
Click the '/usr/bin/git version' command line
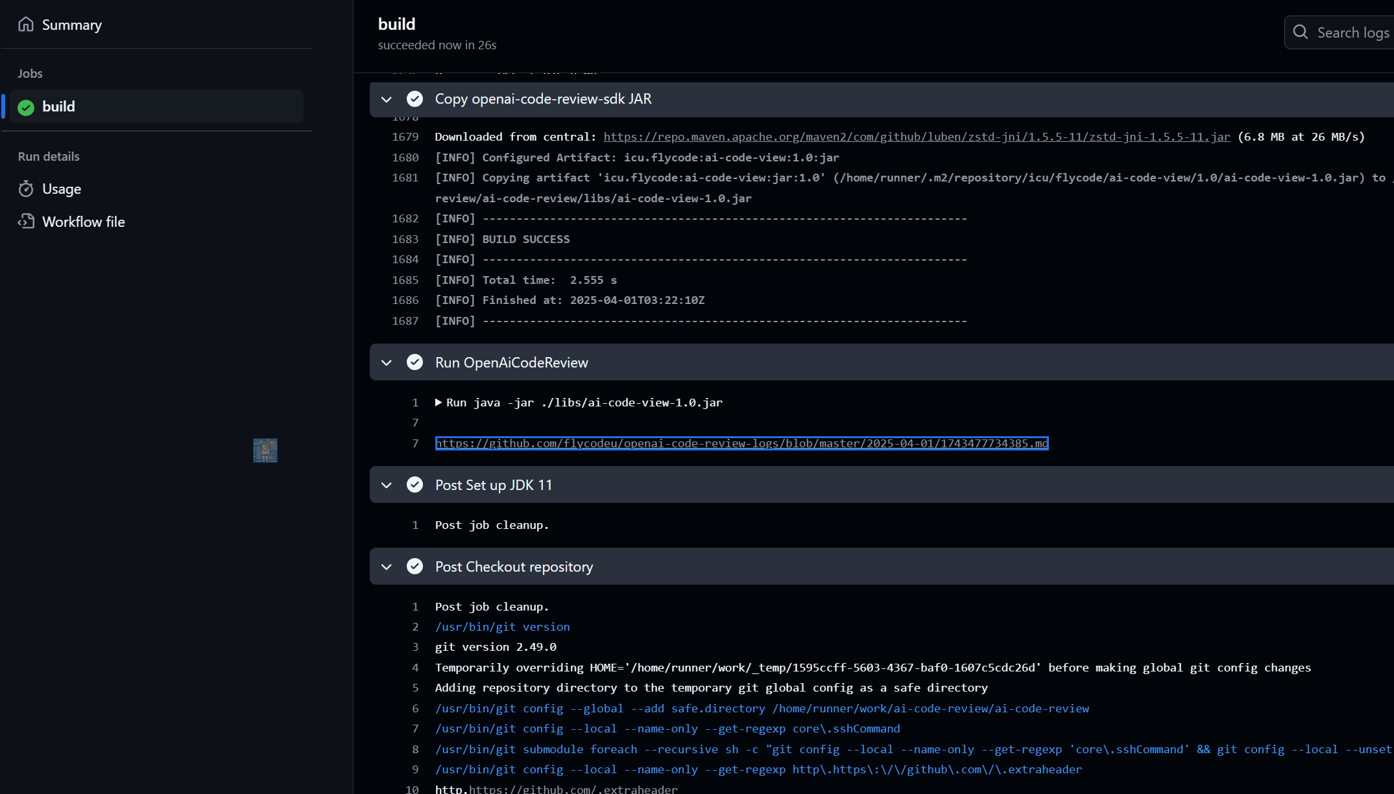503,627
